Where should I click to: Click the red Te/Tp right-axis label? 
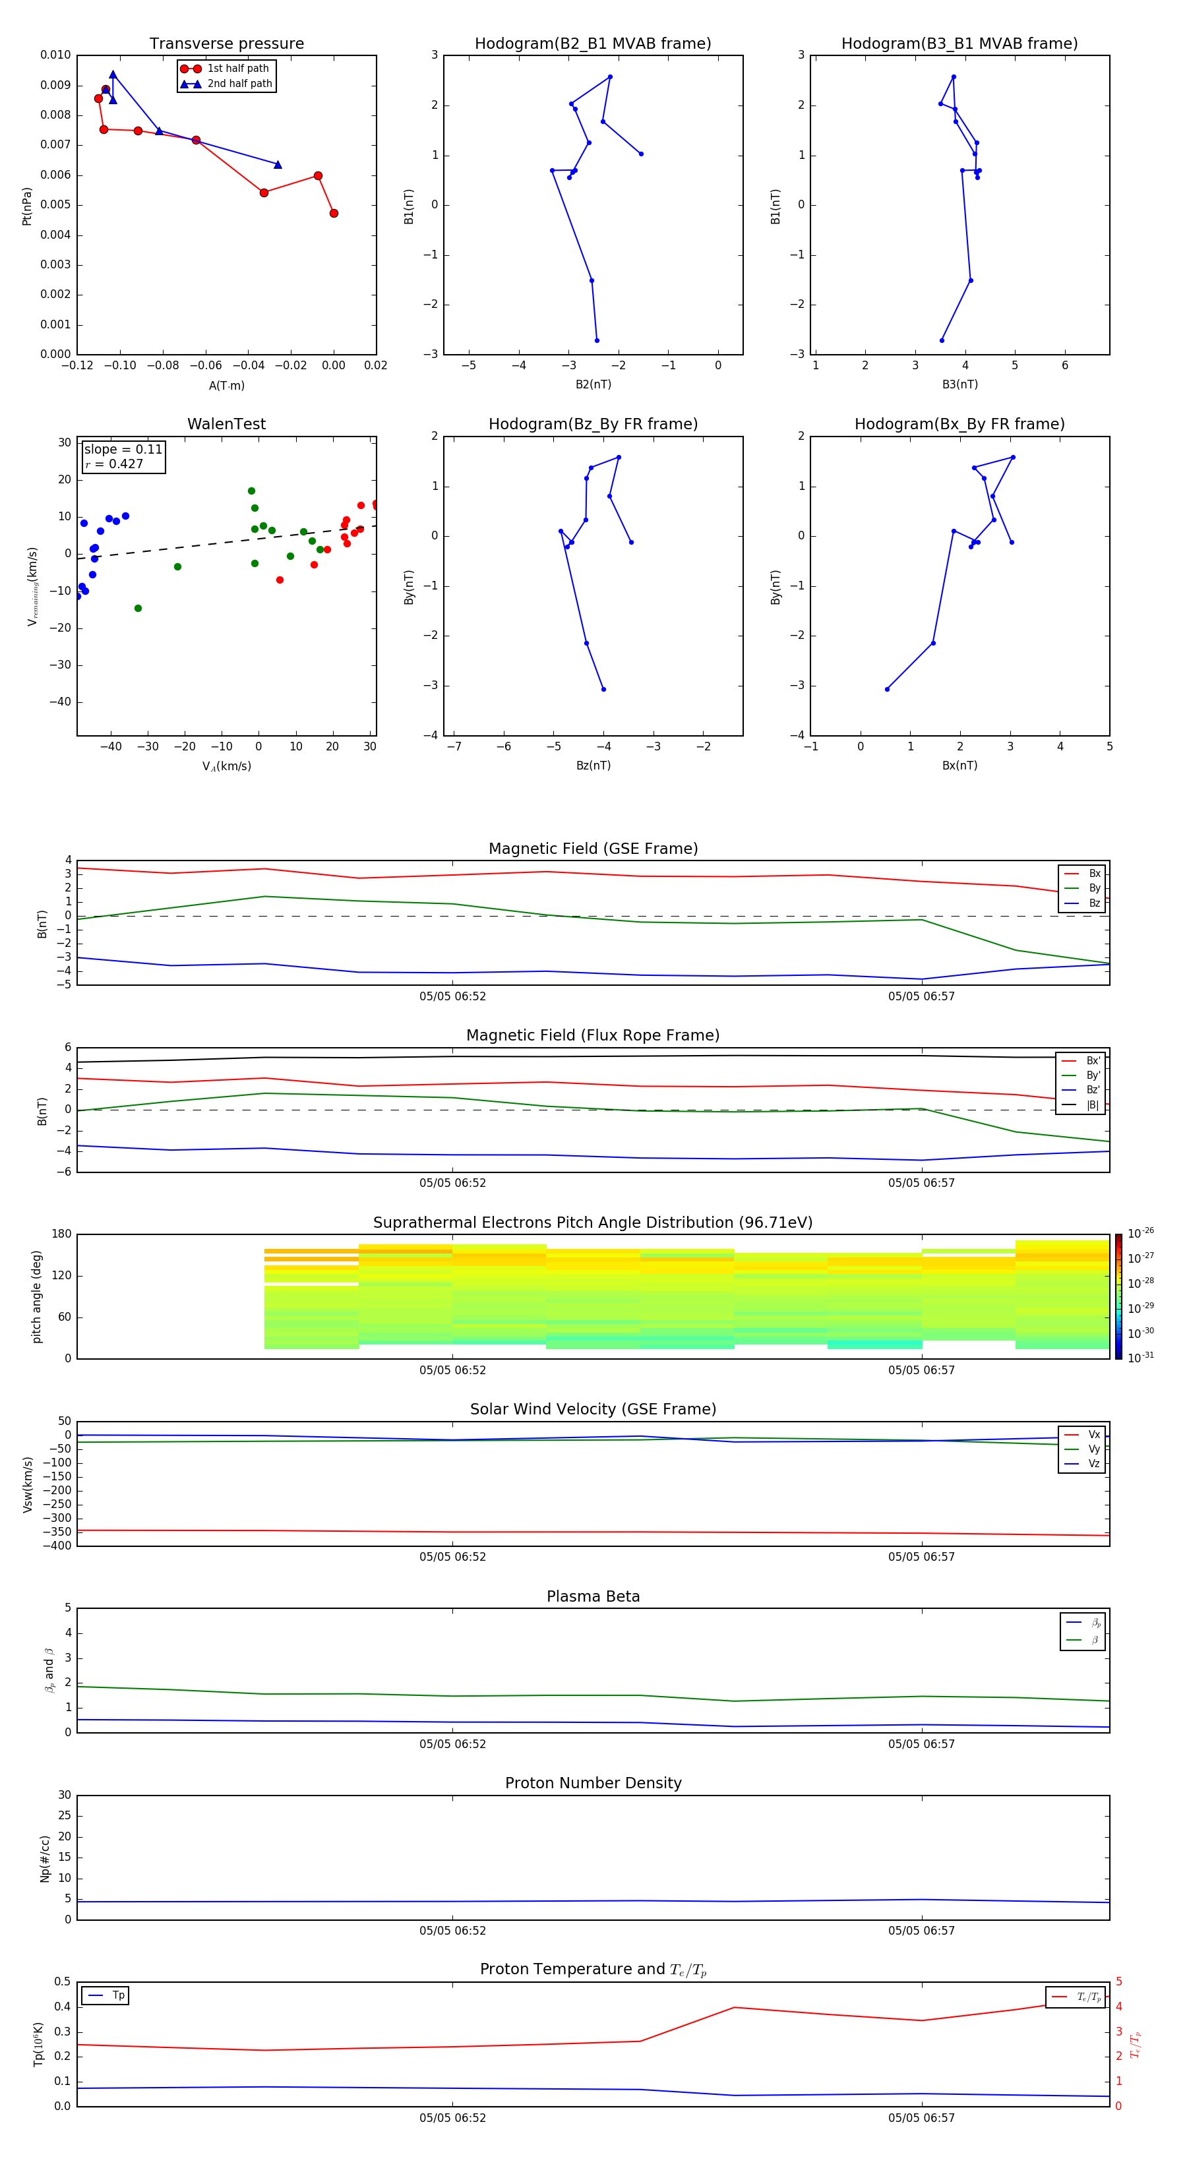pyautogui.click(x=1136, y=2045)
